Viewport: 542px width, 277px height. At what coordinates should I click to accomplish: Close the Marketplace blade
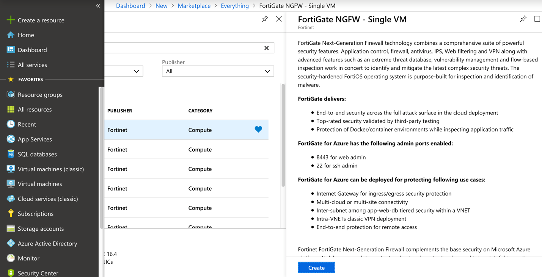[279, 19]
